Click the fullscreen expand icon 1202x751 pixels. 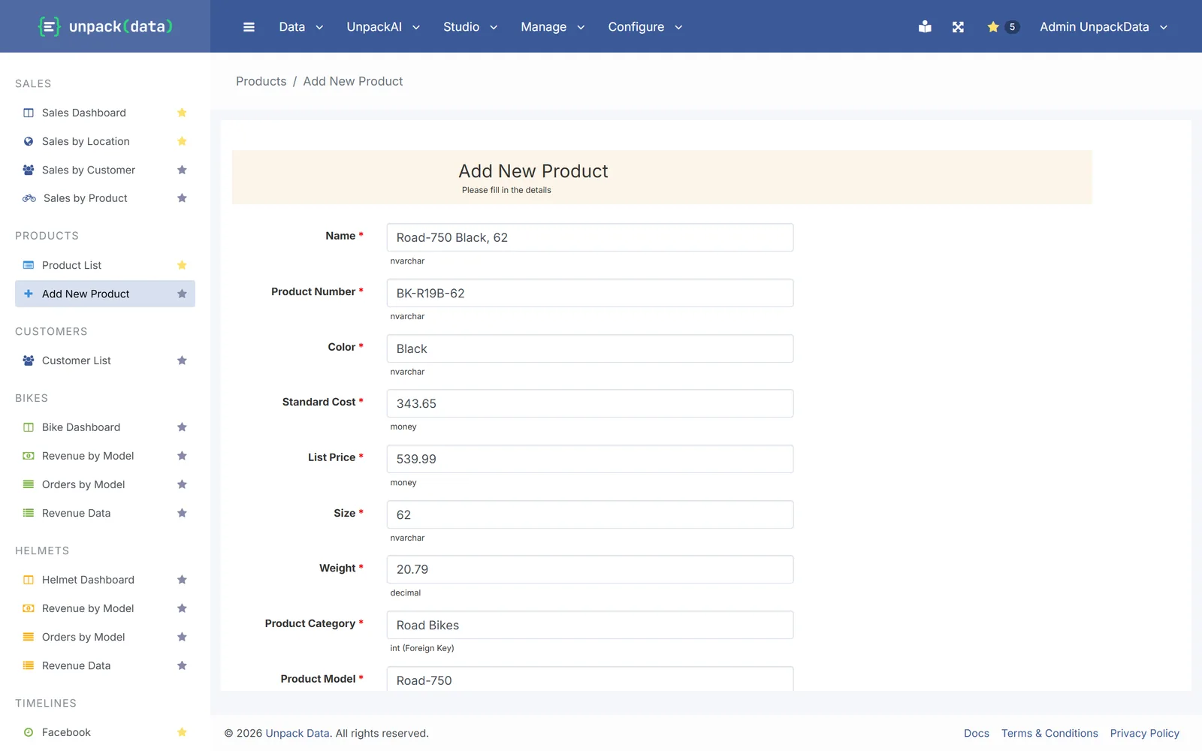(958, 27)
